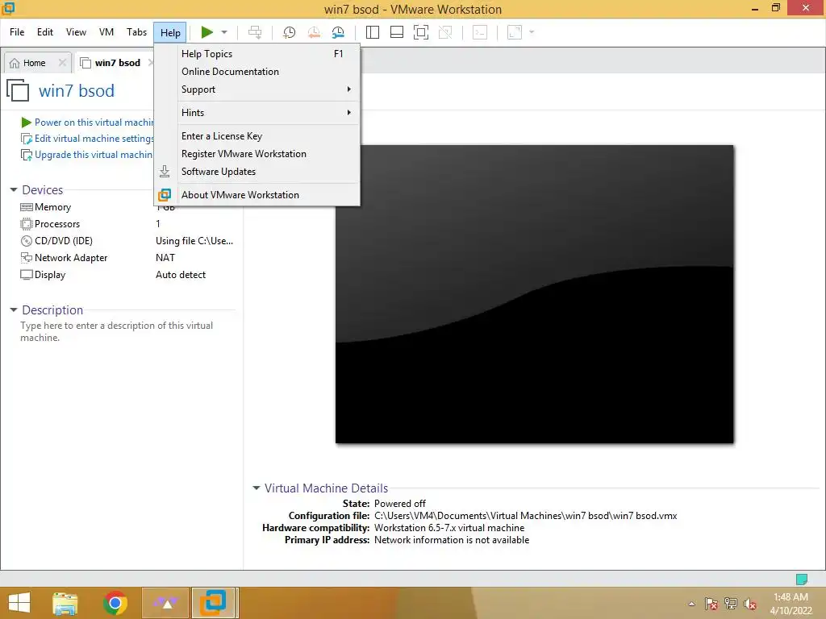This screenshot has width=826, height=619.
Task: Expand the Hints submenu
Action: (257, 113)
